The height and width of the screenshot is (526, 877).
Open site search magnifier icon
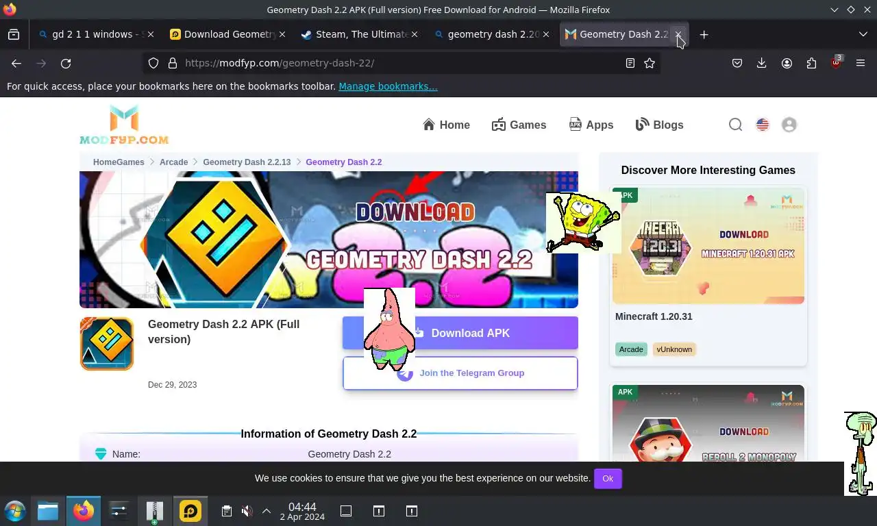click(x=735, y=125)
